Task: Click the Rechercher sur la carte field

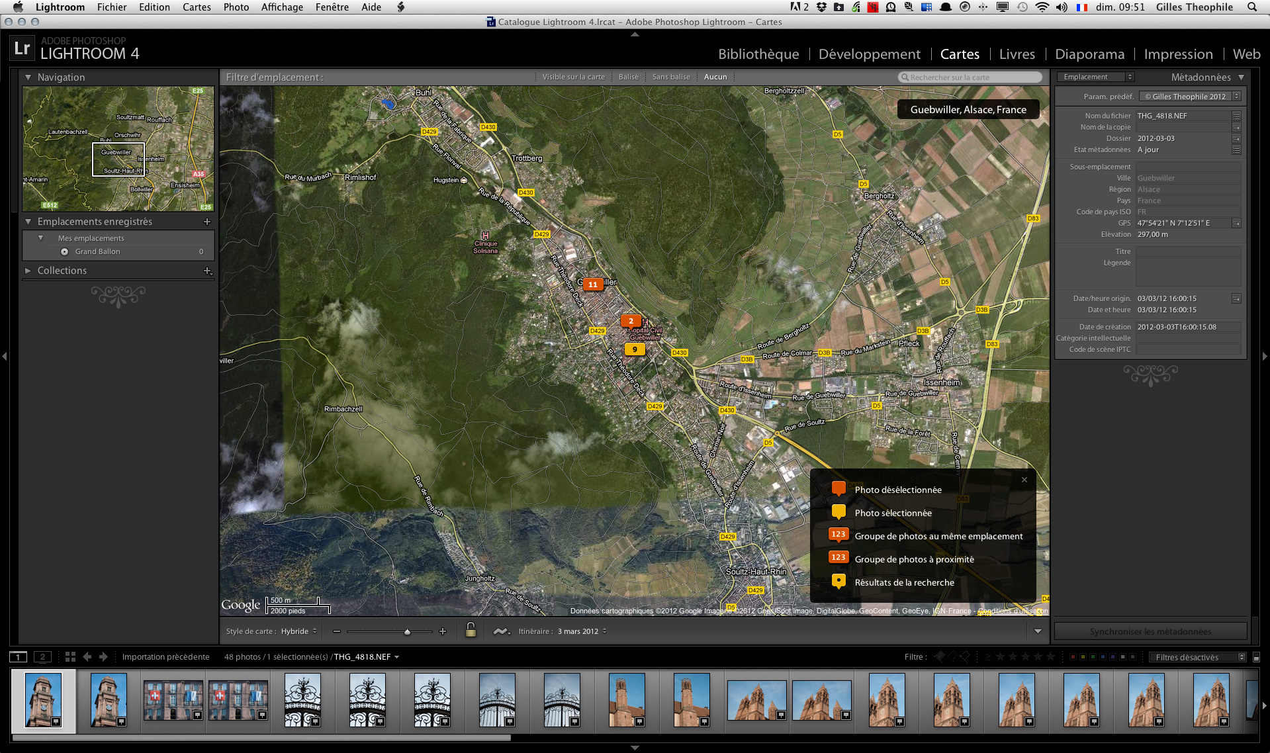Action: (x=970, y=77)
